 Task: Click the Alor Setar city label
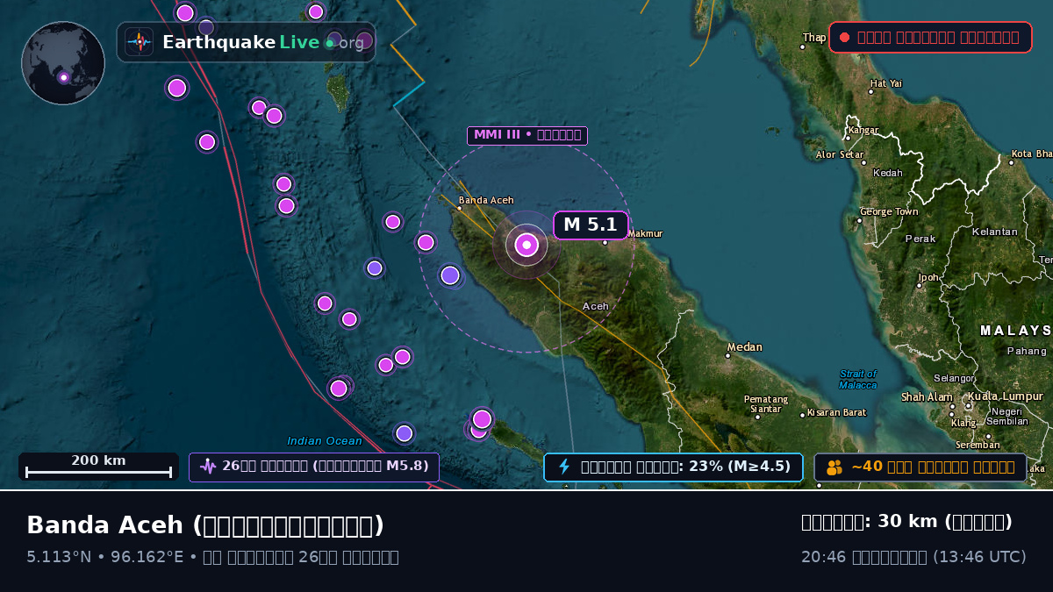tap(840, 155)
